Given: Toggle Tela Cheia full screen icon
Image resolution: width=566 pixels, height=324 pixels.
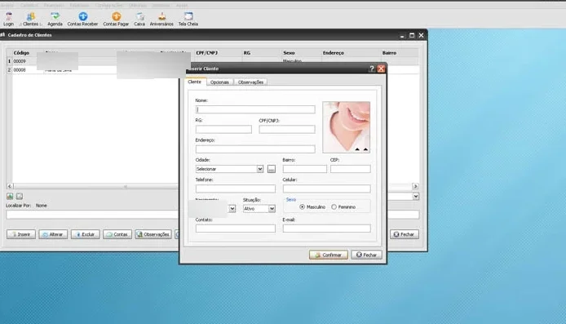Looking at the screenshot, I should [x=188, y=19].
